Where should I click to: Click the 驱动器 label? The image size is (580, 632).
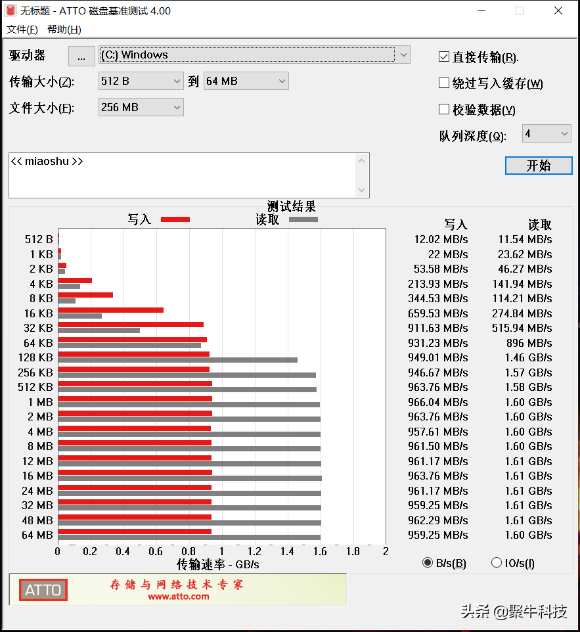[28, 55]
